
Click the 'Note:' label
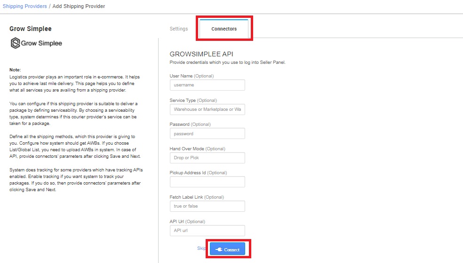point(15,70)
